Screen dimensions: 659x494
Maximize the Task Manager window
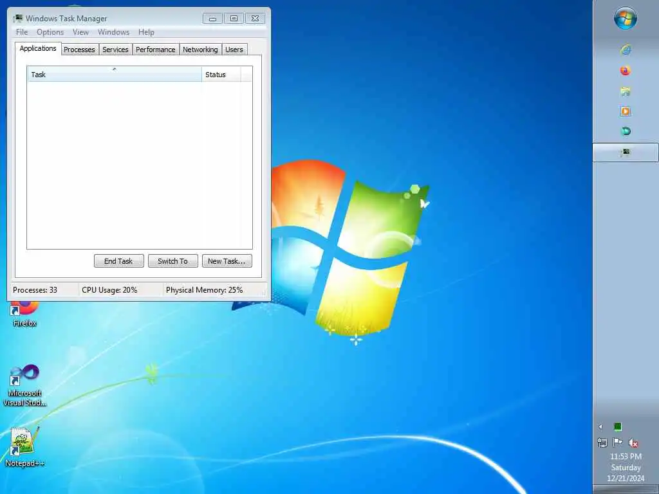point(234,19)
